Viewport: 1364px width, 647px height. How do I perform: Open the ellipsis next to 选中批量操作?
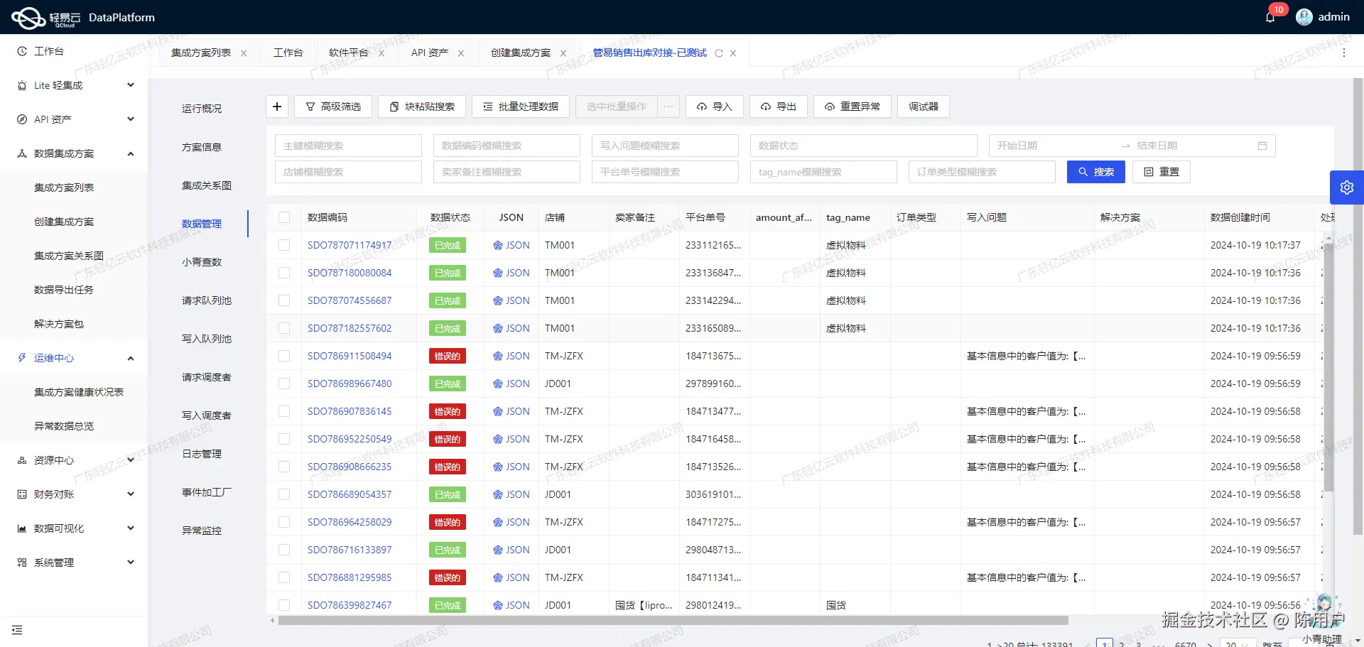pyautogui.click(x=669, y=107)
